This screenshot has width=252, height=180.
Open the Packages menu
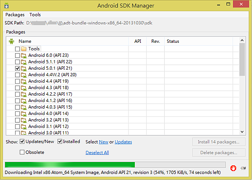[15, 15]
